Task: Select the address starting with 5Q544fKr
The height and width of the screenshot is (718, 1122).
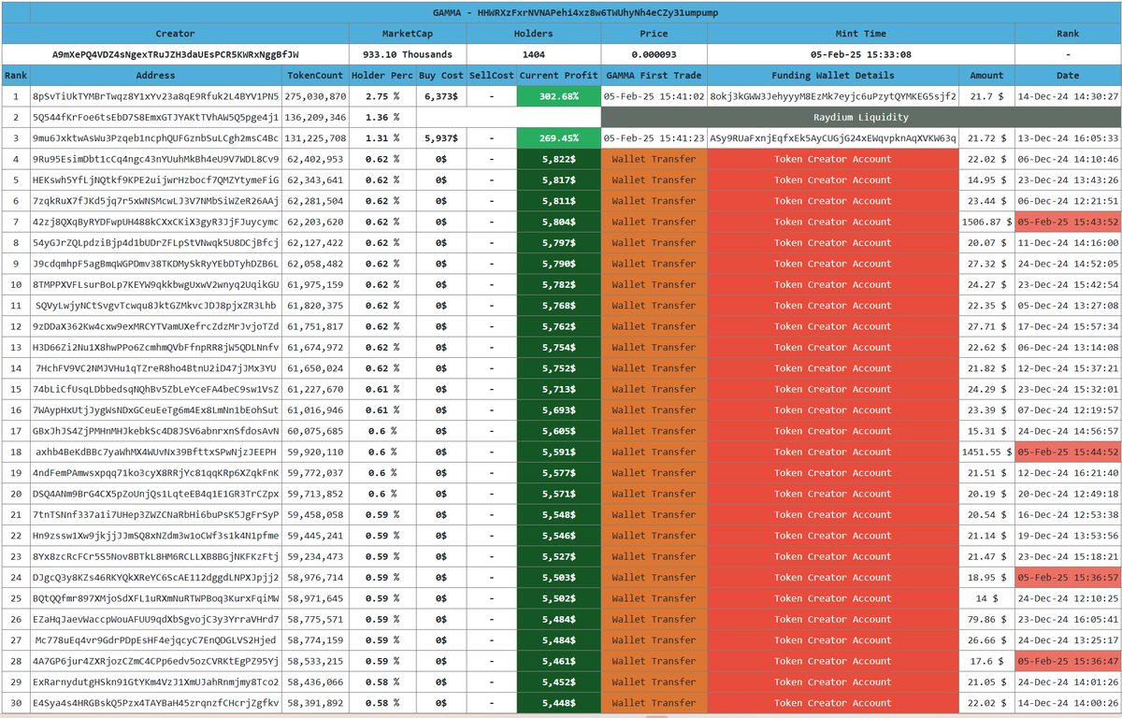Action: pos(155,118)
